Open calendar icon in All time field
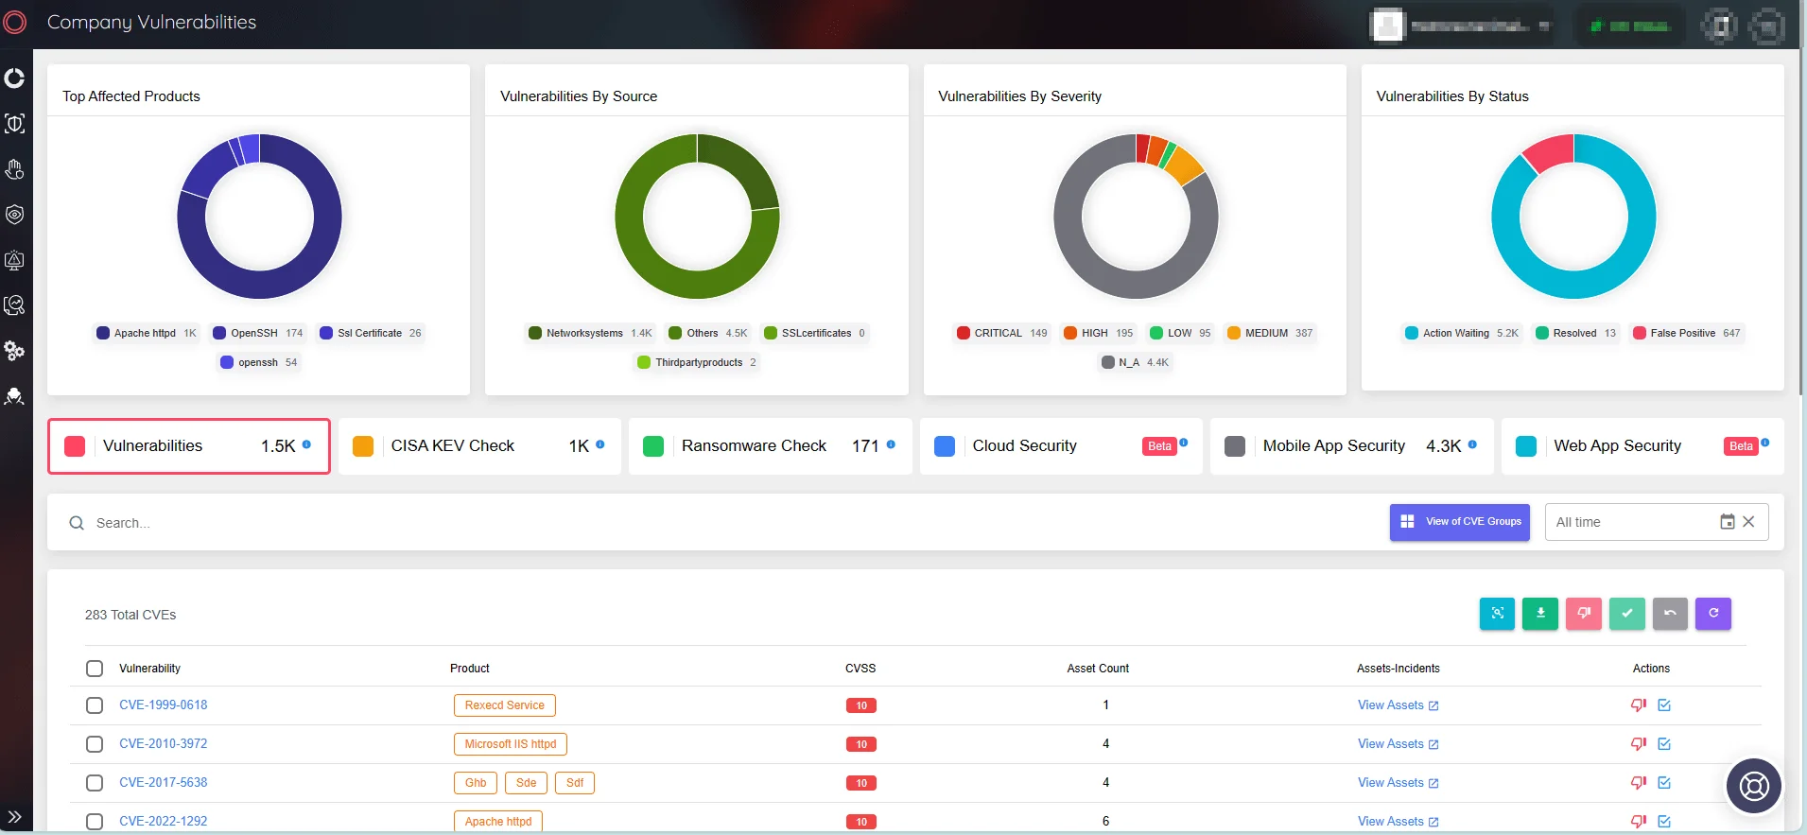 click(x=1727, y=522)
